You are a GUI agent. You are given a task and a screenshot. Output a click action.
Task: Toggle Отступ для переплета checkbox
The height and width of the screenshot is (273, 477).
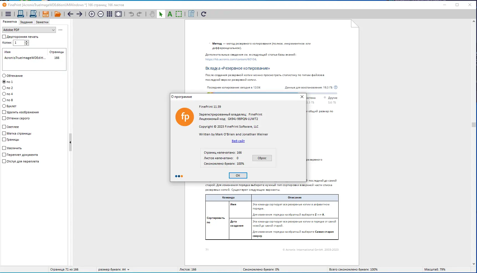pyautogui.click(x=4, y=161)
